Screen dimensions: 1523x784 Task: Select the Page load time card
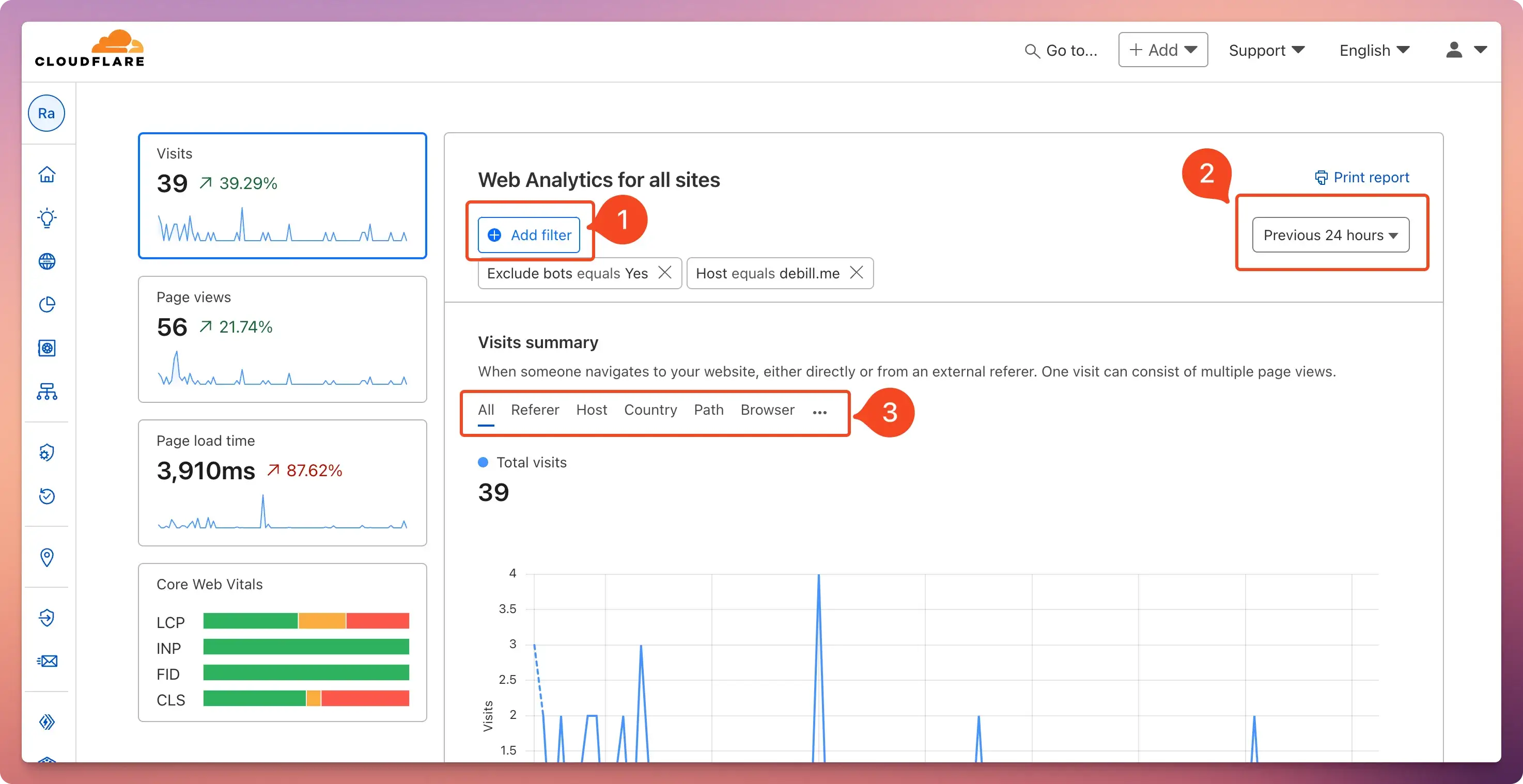pos(282,483)
